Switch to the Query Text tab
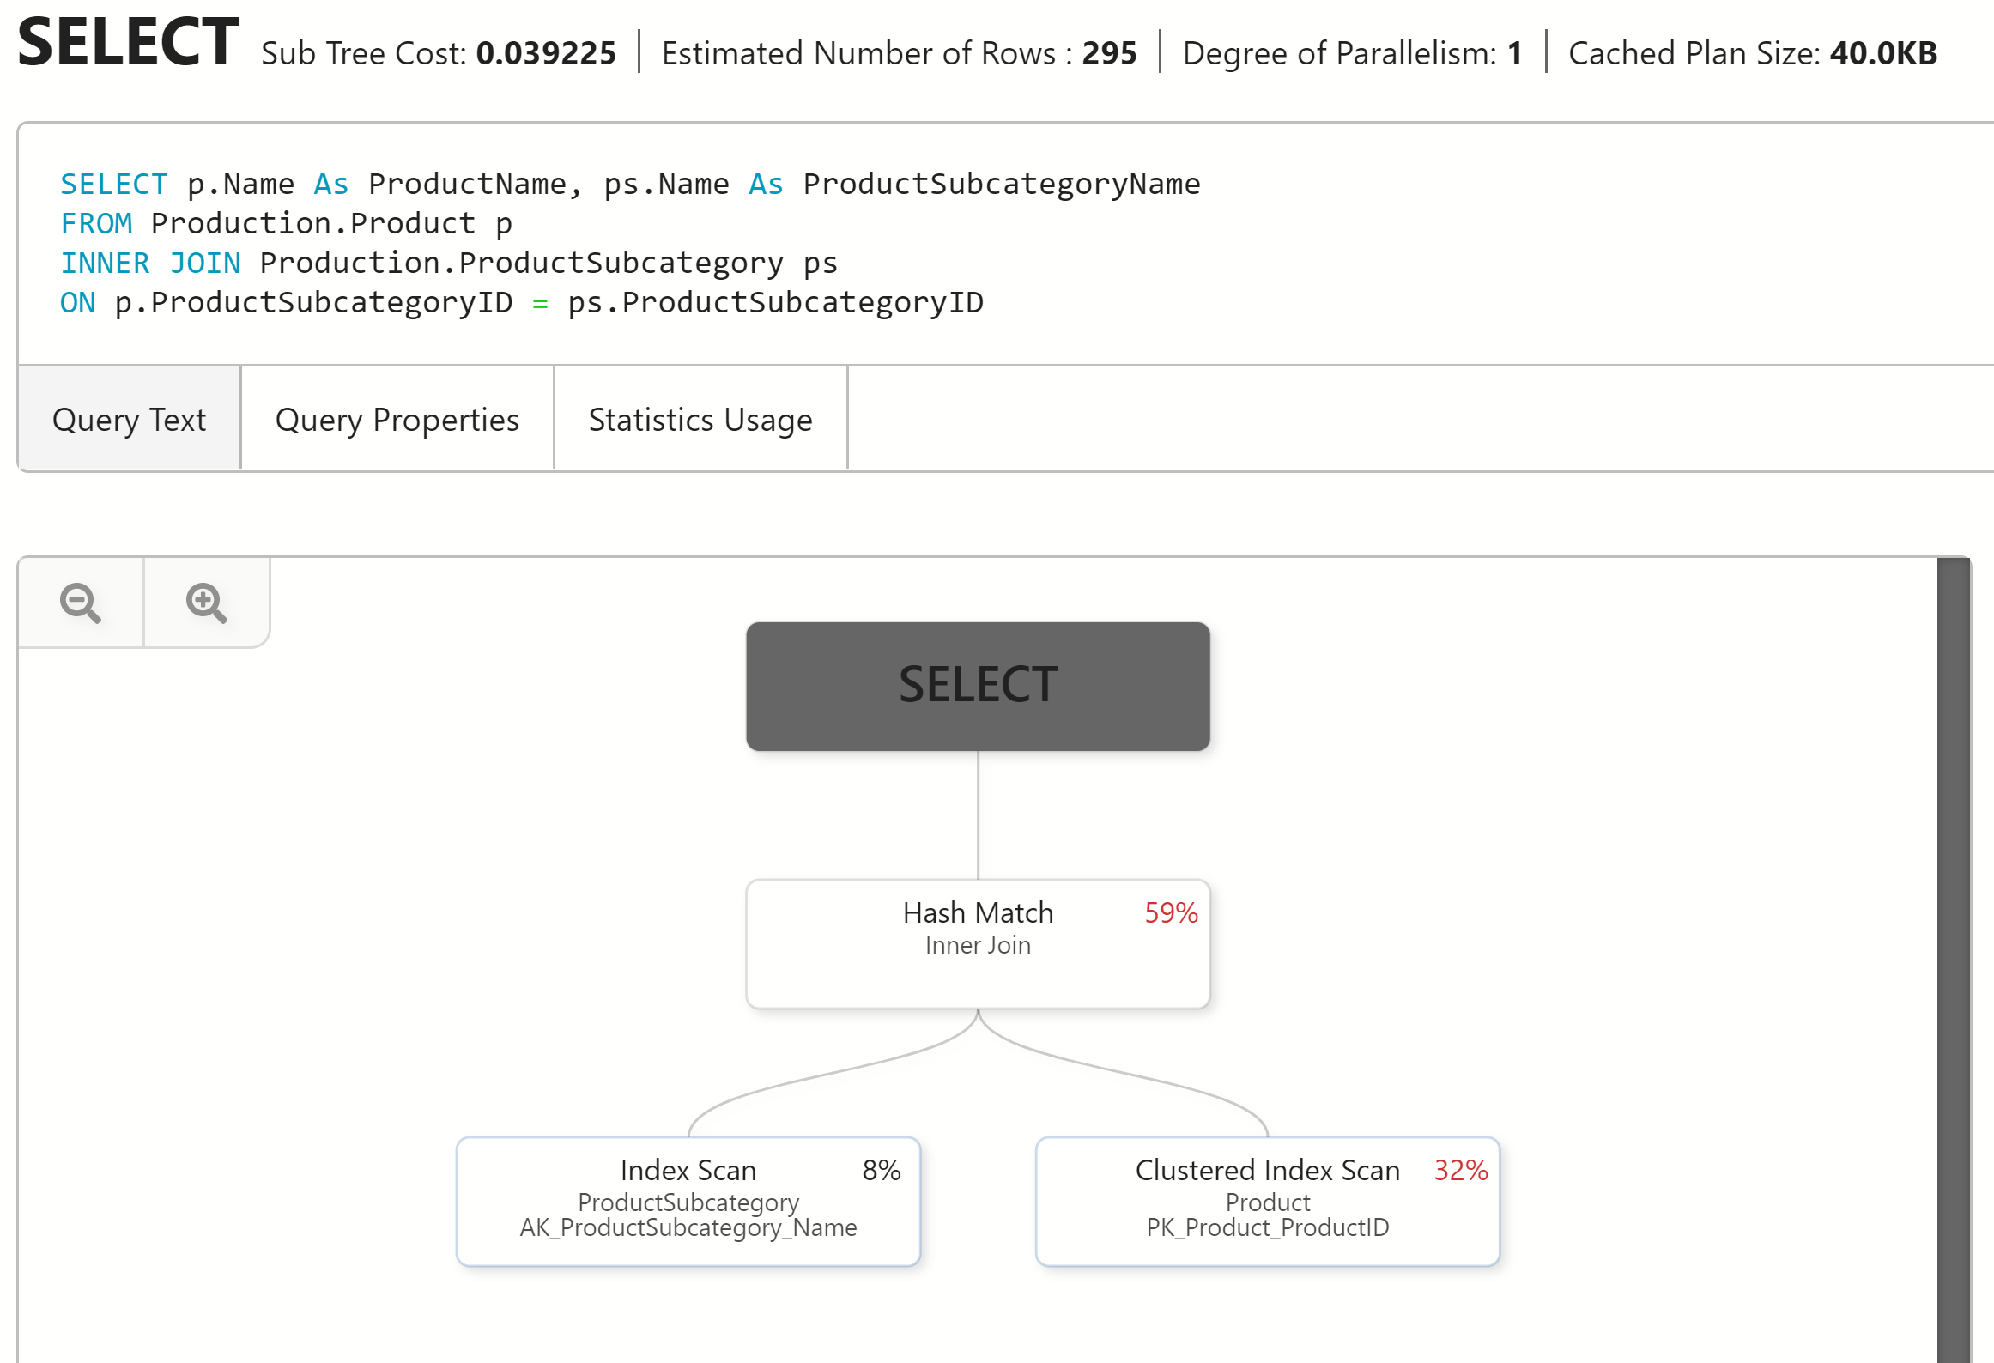Image resolution: width=1994 pixels, height=1363 pixels. [x=129, y=420]
